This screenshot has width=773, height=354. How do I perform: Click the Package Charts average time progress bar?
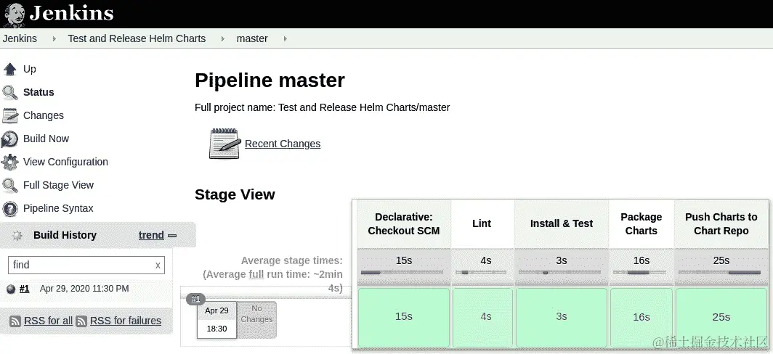point(641,272)
